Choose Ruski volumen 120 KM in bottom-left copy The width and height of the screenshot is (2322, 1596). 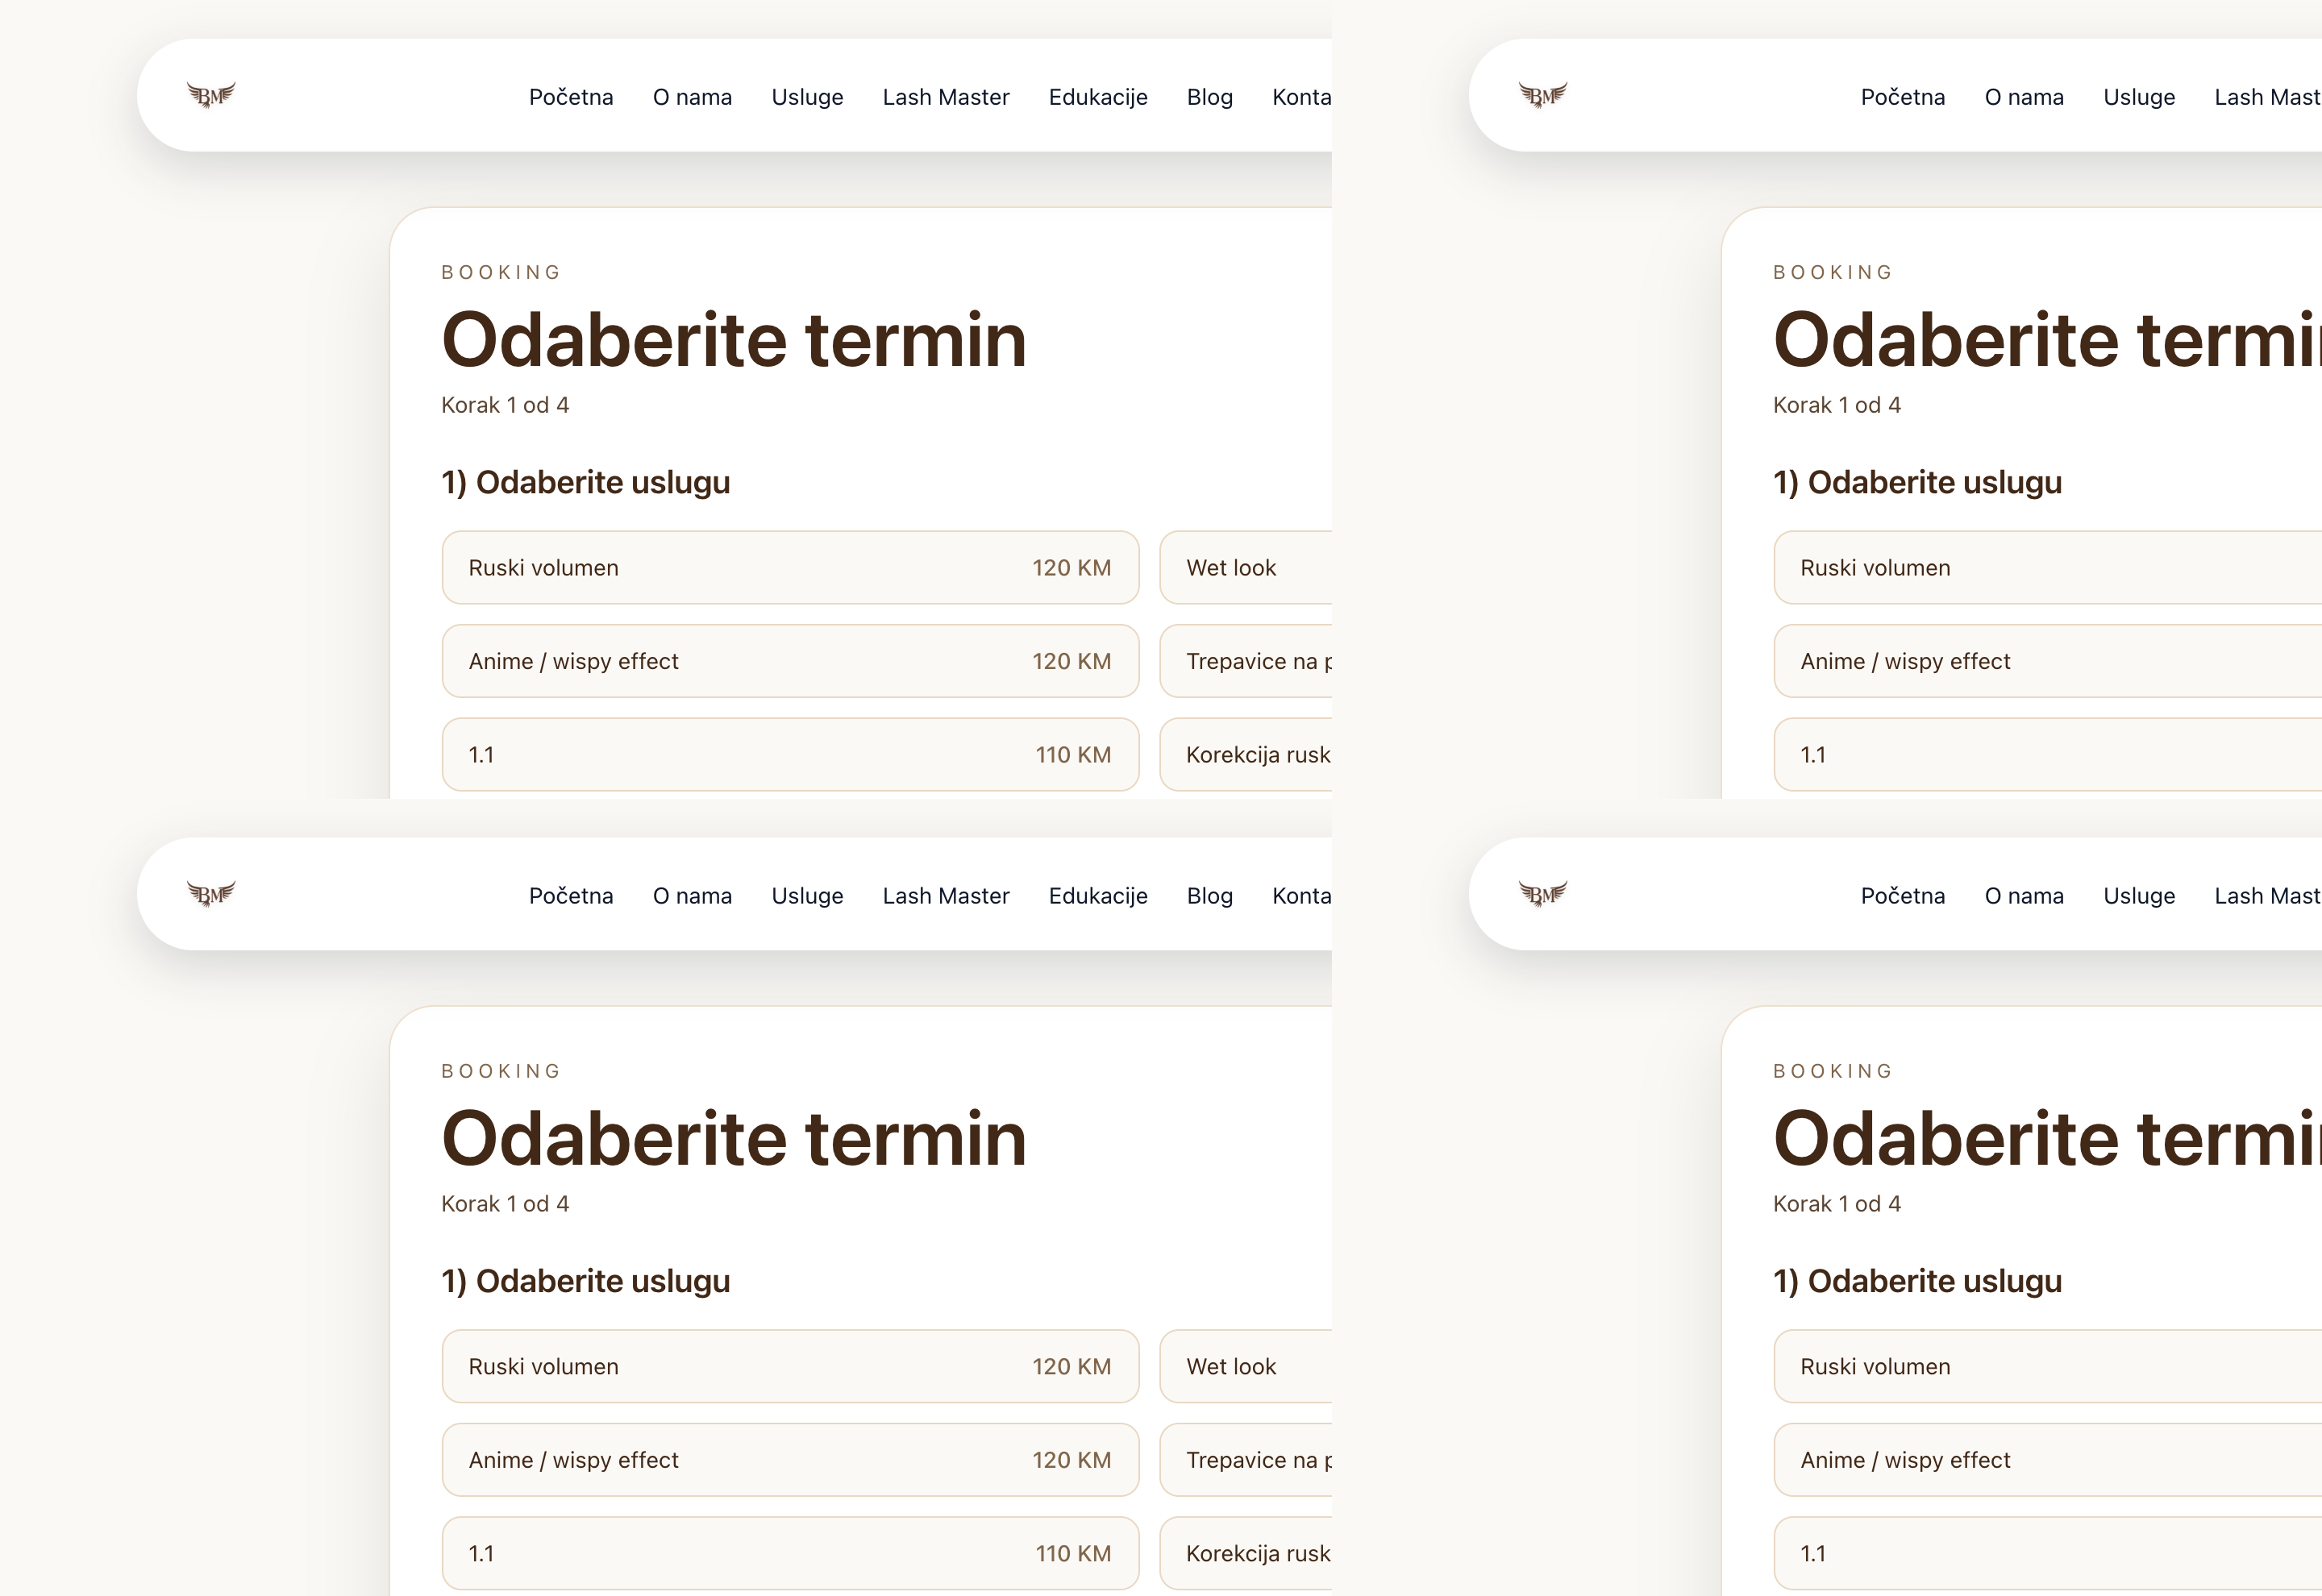[790, 1366]
